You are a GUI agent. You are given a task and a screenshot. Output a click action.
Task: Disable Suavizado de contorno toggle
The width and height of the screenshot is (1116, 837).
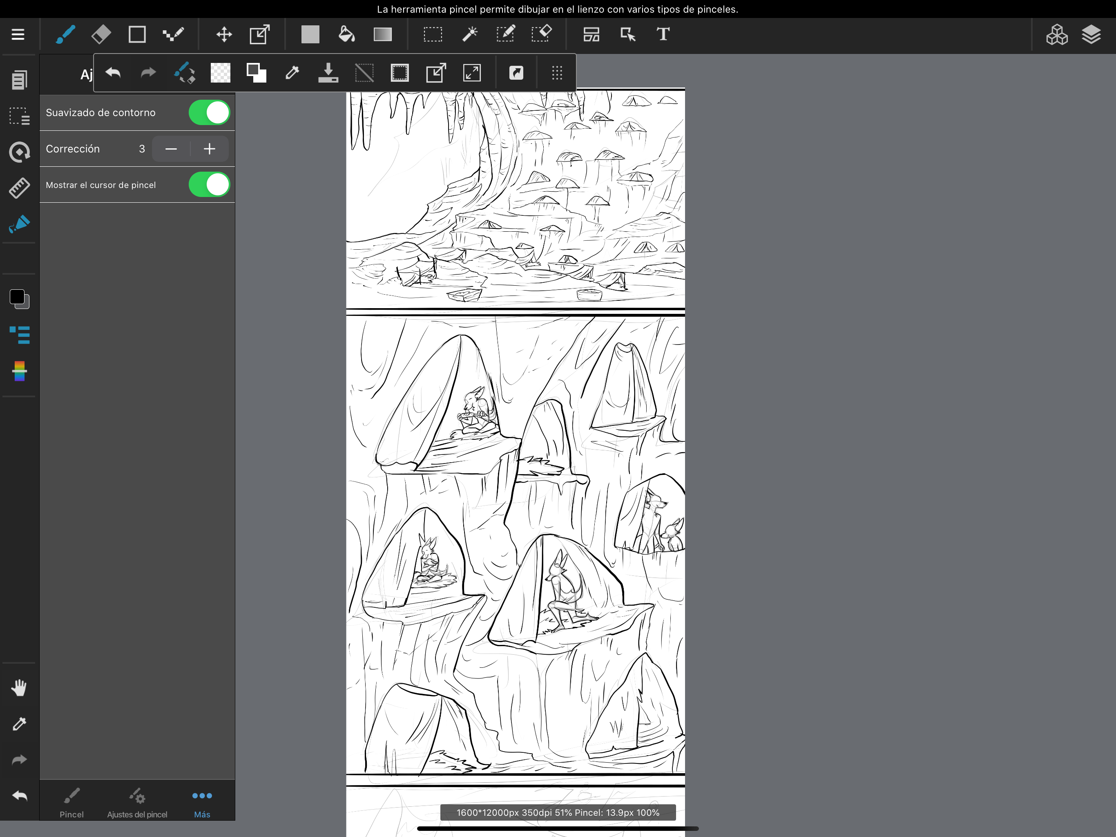pyautogui.click(x=209, y=112)
